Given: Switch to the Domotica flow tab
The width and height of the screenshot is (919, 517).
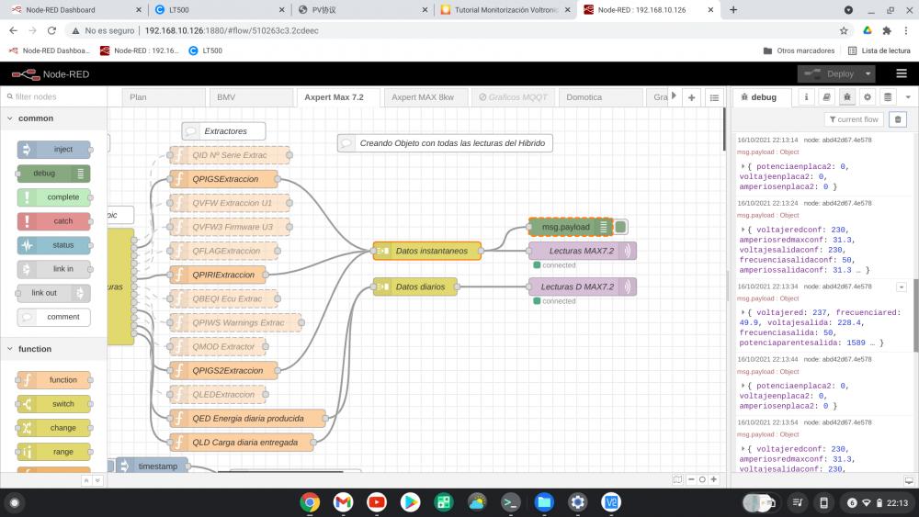Looking at the screenshot, I should click(x=600, y=97).
